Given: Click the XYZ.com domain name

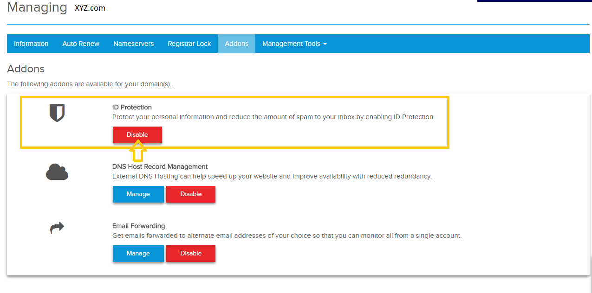Looking at the screenshot, I should 90,8.
